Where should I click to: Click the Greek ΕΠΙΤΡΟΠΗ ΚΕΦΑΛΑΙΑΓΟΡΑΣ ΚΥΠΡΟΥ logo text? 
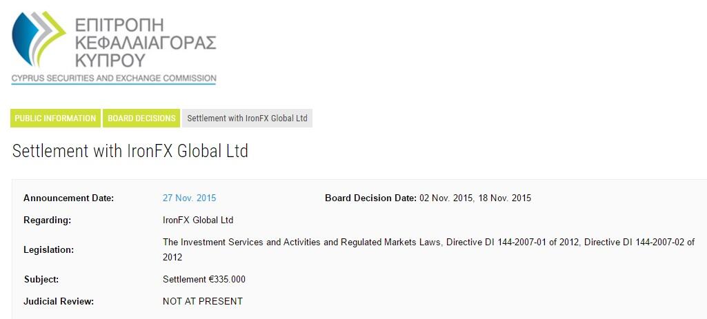(146, 42)
